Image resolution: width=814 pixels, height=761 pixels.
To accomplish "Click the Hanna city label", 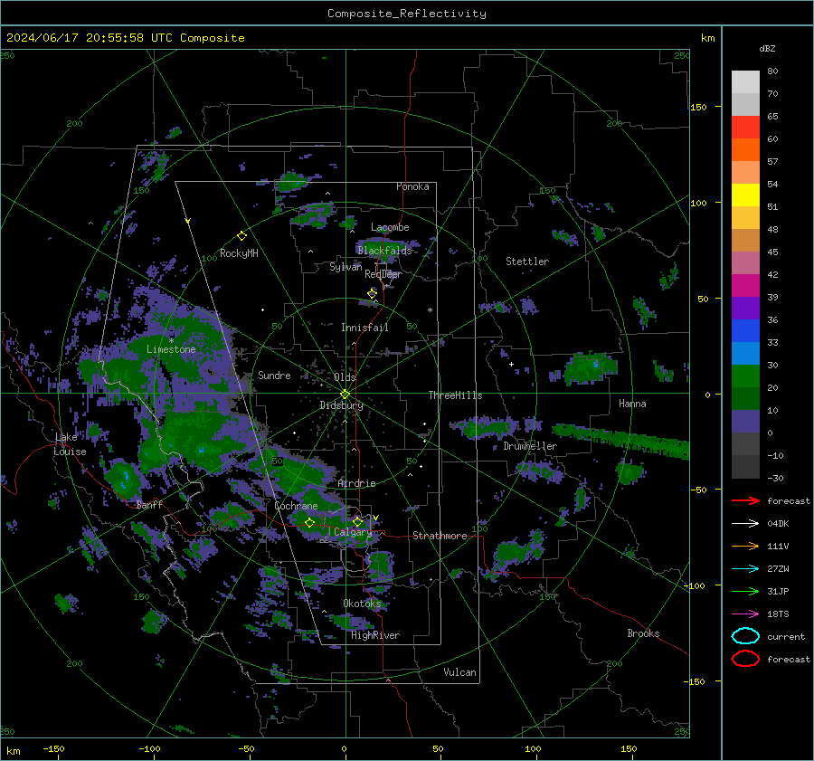I will [632, 404].
